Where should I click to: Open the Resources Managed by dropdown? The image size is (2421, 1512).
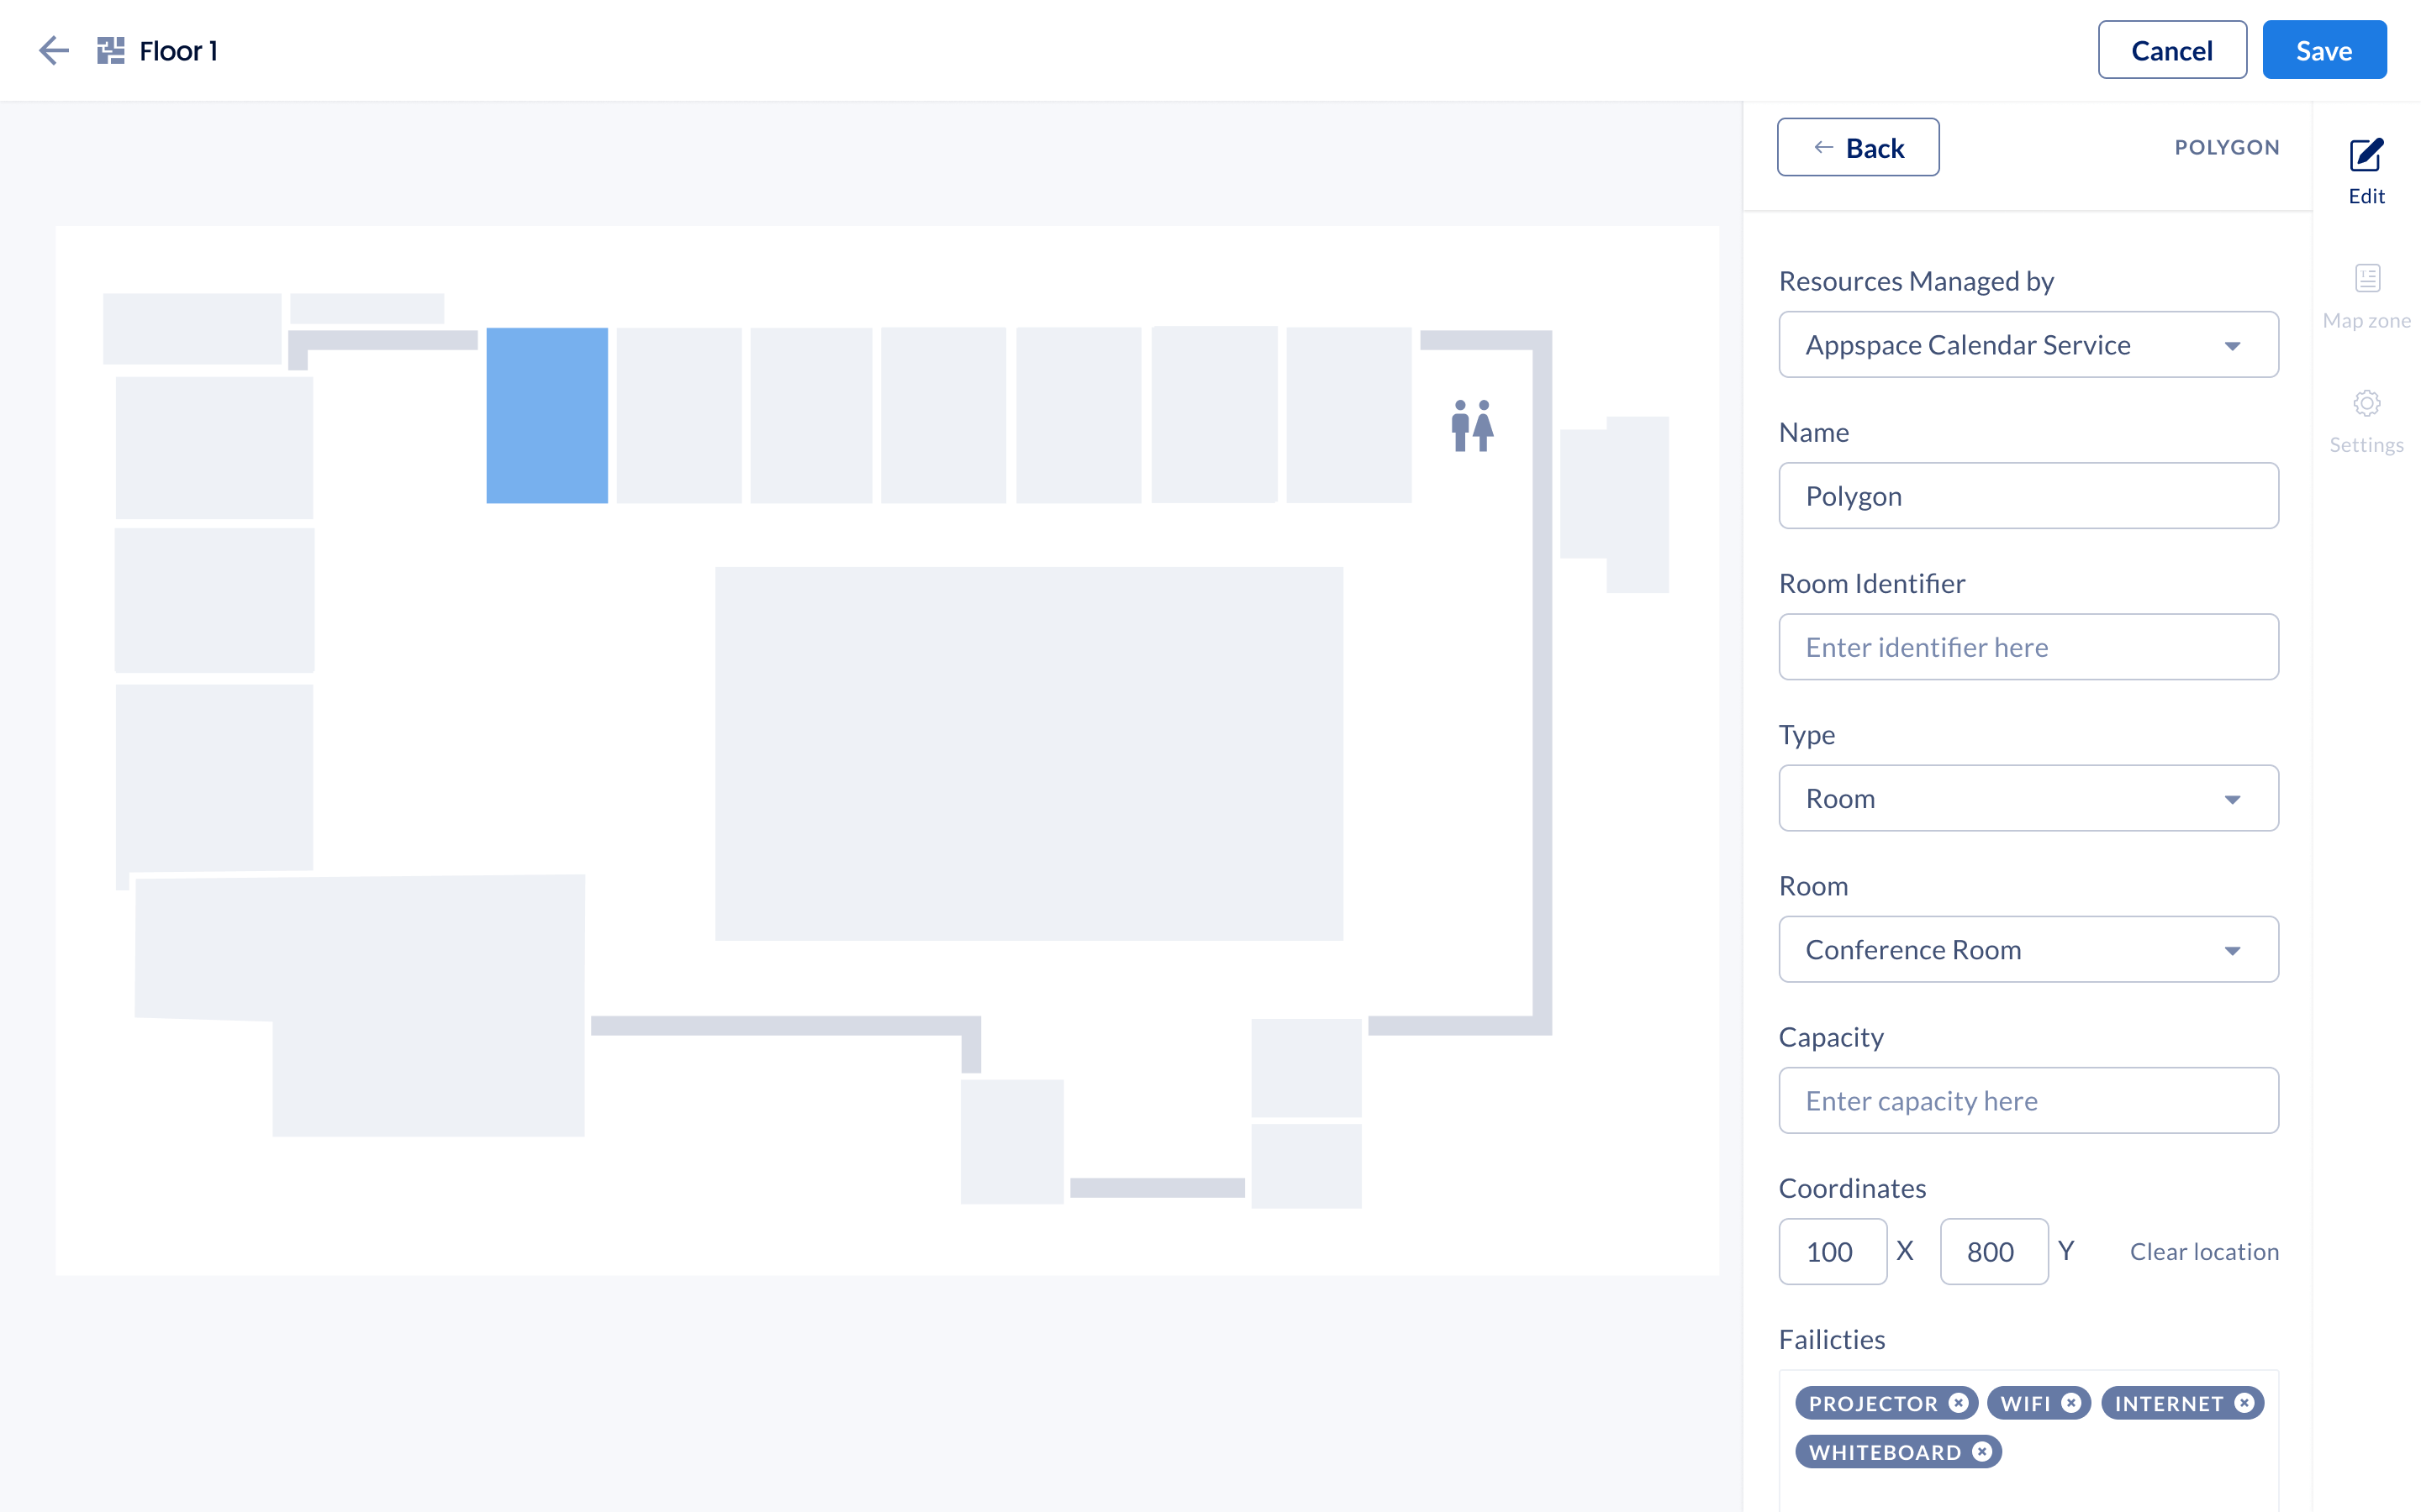[x=2028, y=345]
